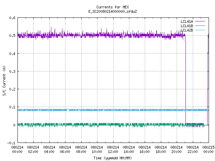Screen dimensions: 215x161
Task: Click the LCL41B legend label
Action: coord(187,26)
